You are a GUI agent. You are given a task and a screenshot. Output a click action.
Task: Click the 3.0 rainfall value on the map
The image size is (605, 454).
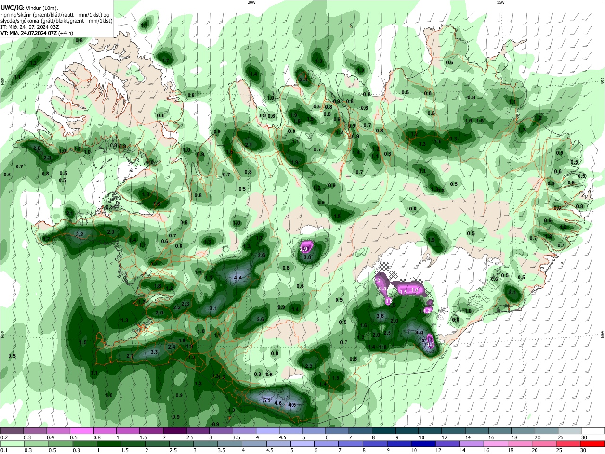[307, 257]
